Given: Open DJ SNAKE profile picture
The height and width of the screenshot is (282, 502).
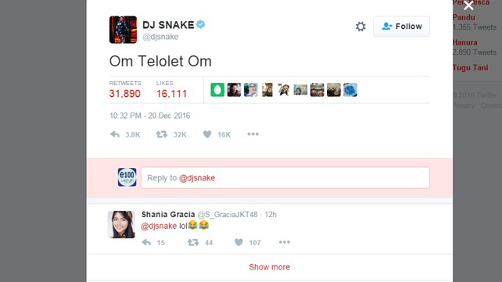Looking at the screenshot, I should (123, 30).
